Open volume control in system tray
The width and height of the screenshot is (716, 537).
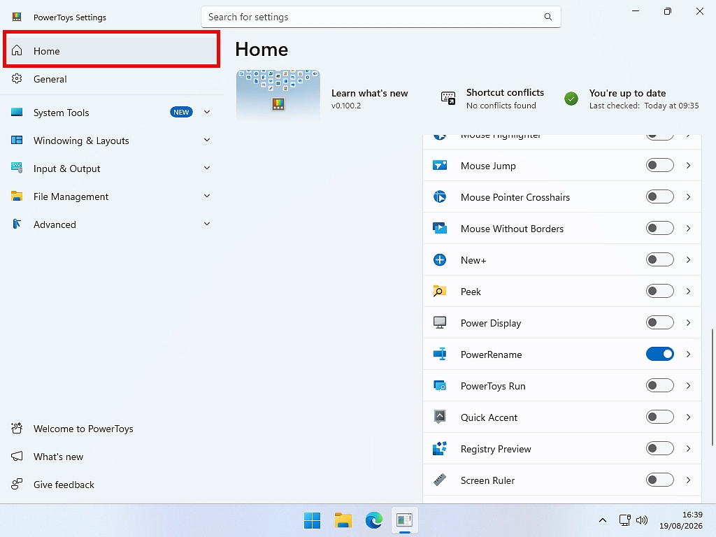642,520
